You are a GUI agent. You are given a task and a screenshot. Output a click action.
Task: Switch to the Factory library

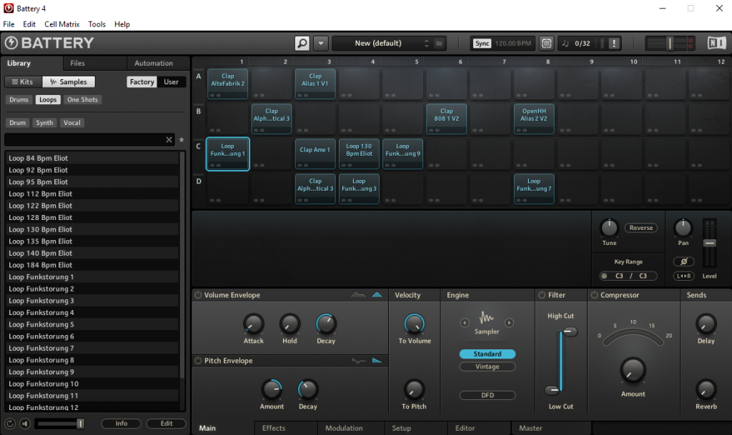(x=142, y=82)
